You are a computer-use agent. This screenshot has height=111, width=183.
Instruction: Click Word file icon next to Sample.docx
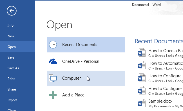point(142,103)
